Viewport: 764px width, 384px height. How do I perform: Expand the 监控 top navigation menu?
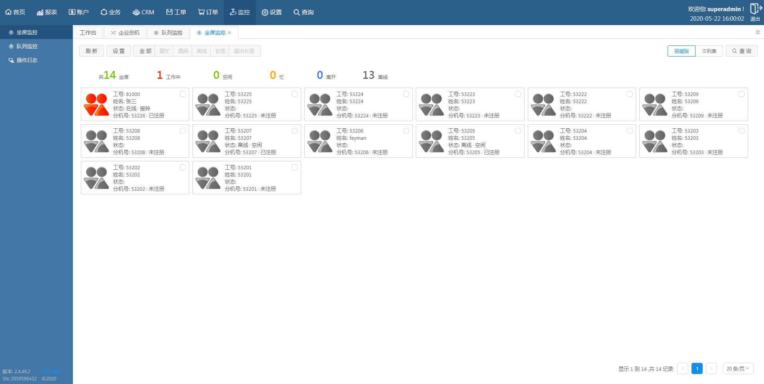(240, 12)
